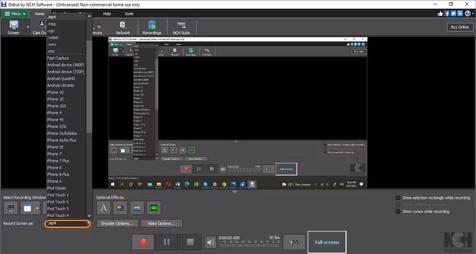Click the Buy Online button
This screenshot has height=254, width=476.
[x=459, y=27]
